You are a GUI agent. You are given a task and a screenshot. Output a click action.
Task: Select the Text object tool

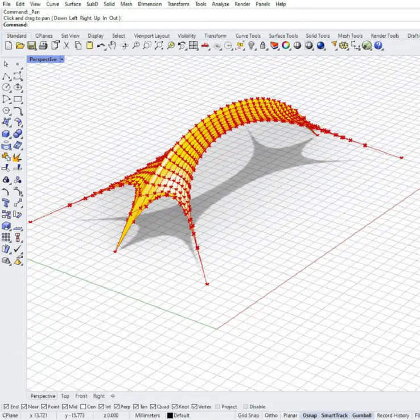[x=6, y=203]
